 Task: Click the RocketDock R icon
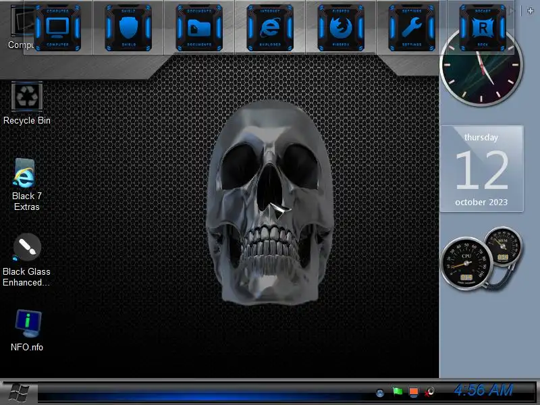(x=483, y=28)
